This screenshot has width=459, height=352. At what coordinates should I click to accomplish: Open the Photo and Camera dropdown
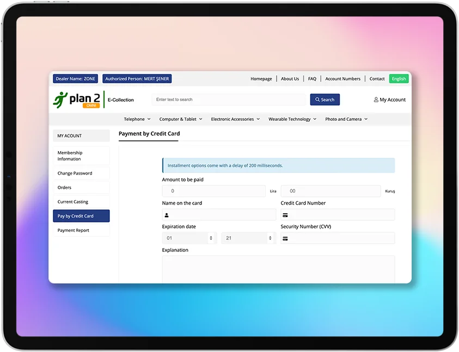(x=346, y=119)
